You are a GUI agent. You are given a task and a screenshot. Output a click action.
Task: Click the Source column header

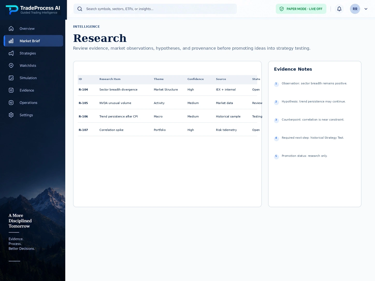pyautogui.click(x=221, y=79)
